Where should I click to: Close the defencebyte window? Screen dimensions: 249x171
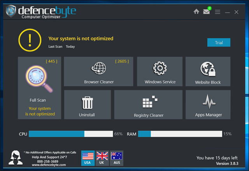(236, 12)
